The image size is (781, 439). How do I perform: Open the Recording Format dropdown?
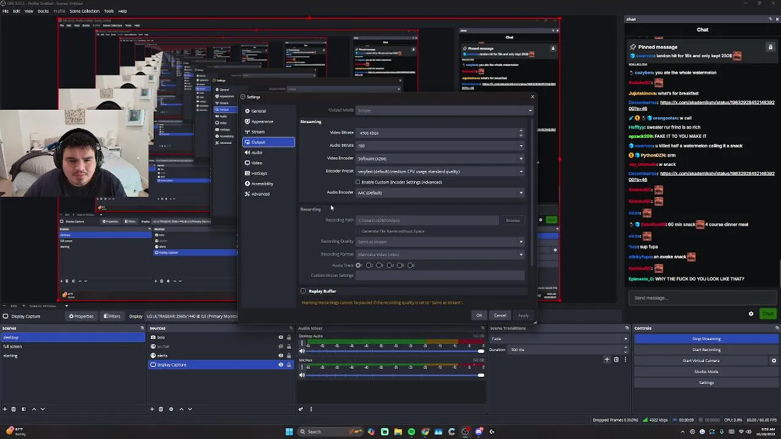tap(440, 254)
